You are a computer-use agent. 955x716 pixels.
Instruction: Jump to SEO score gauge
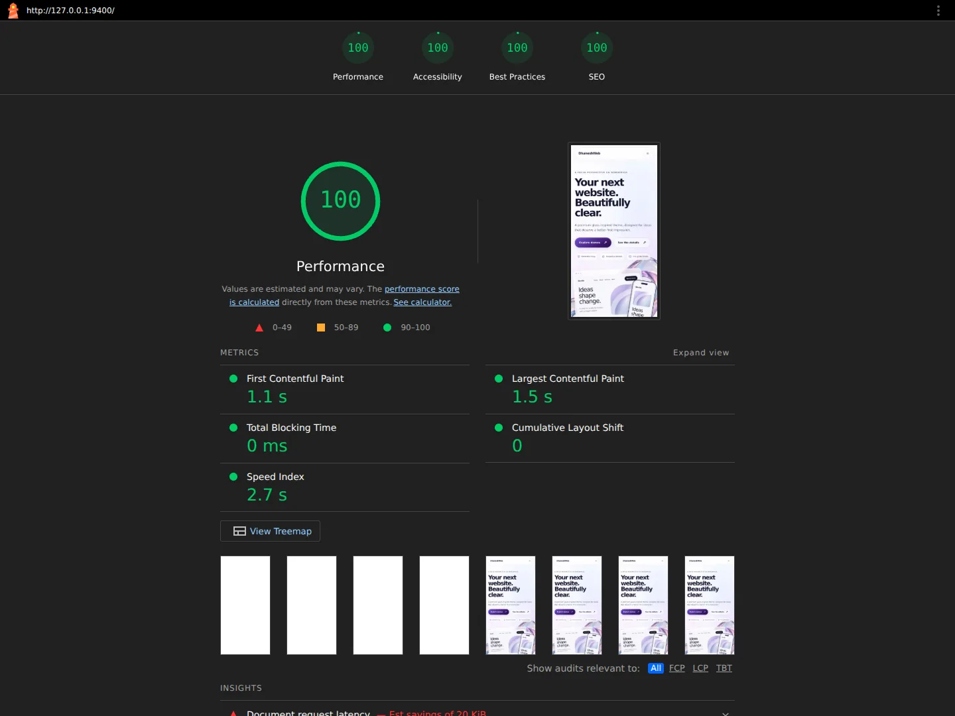point(597,57)
